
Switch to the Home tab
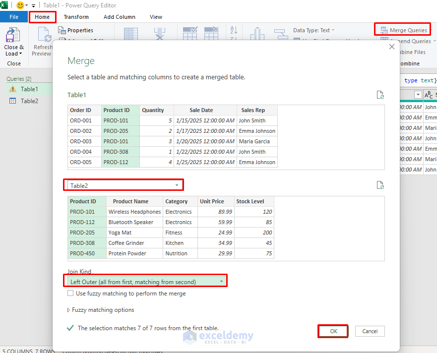coord(42,17)
